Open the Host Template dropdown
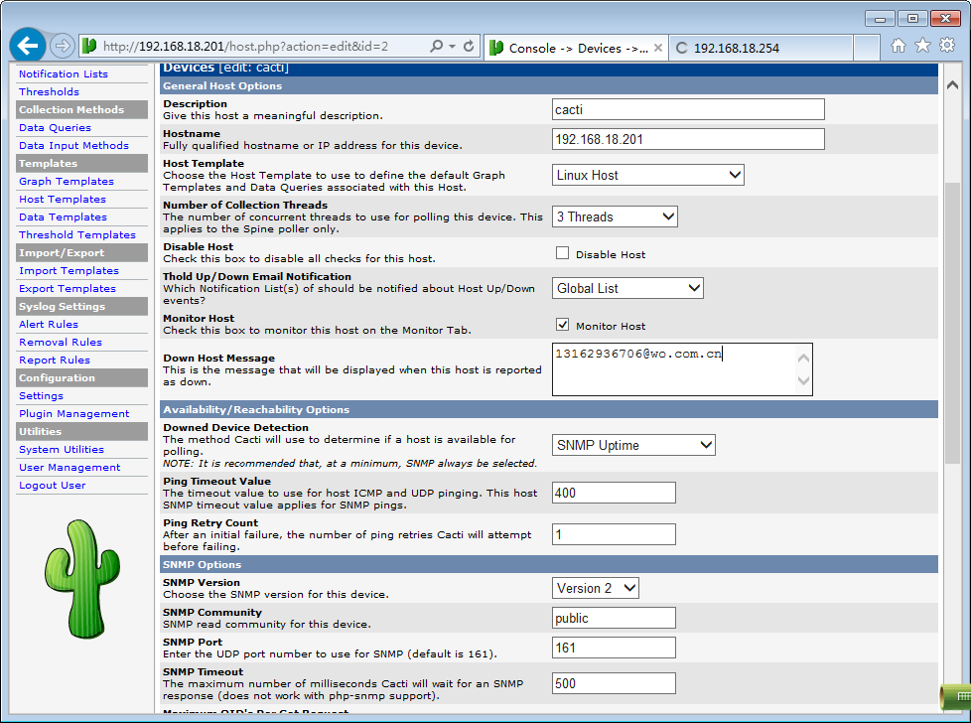The width and height of the screenshot is (971, 723). pyautogui.click(x=647, y=175)
